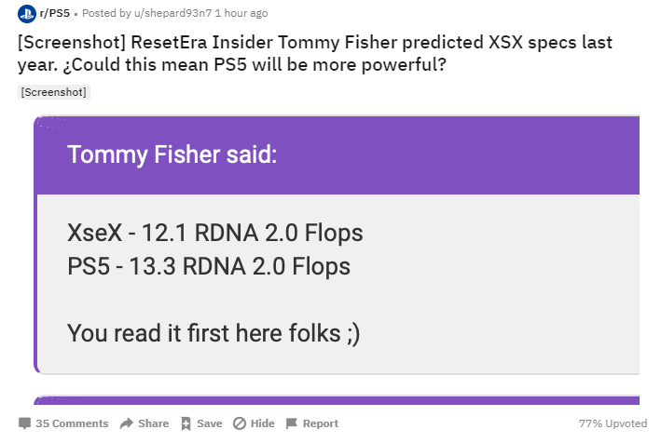Viewport: 661px width, 443px height.
Task: Click the Save bookmark icon
Action: tap(186, 423)
